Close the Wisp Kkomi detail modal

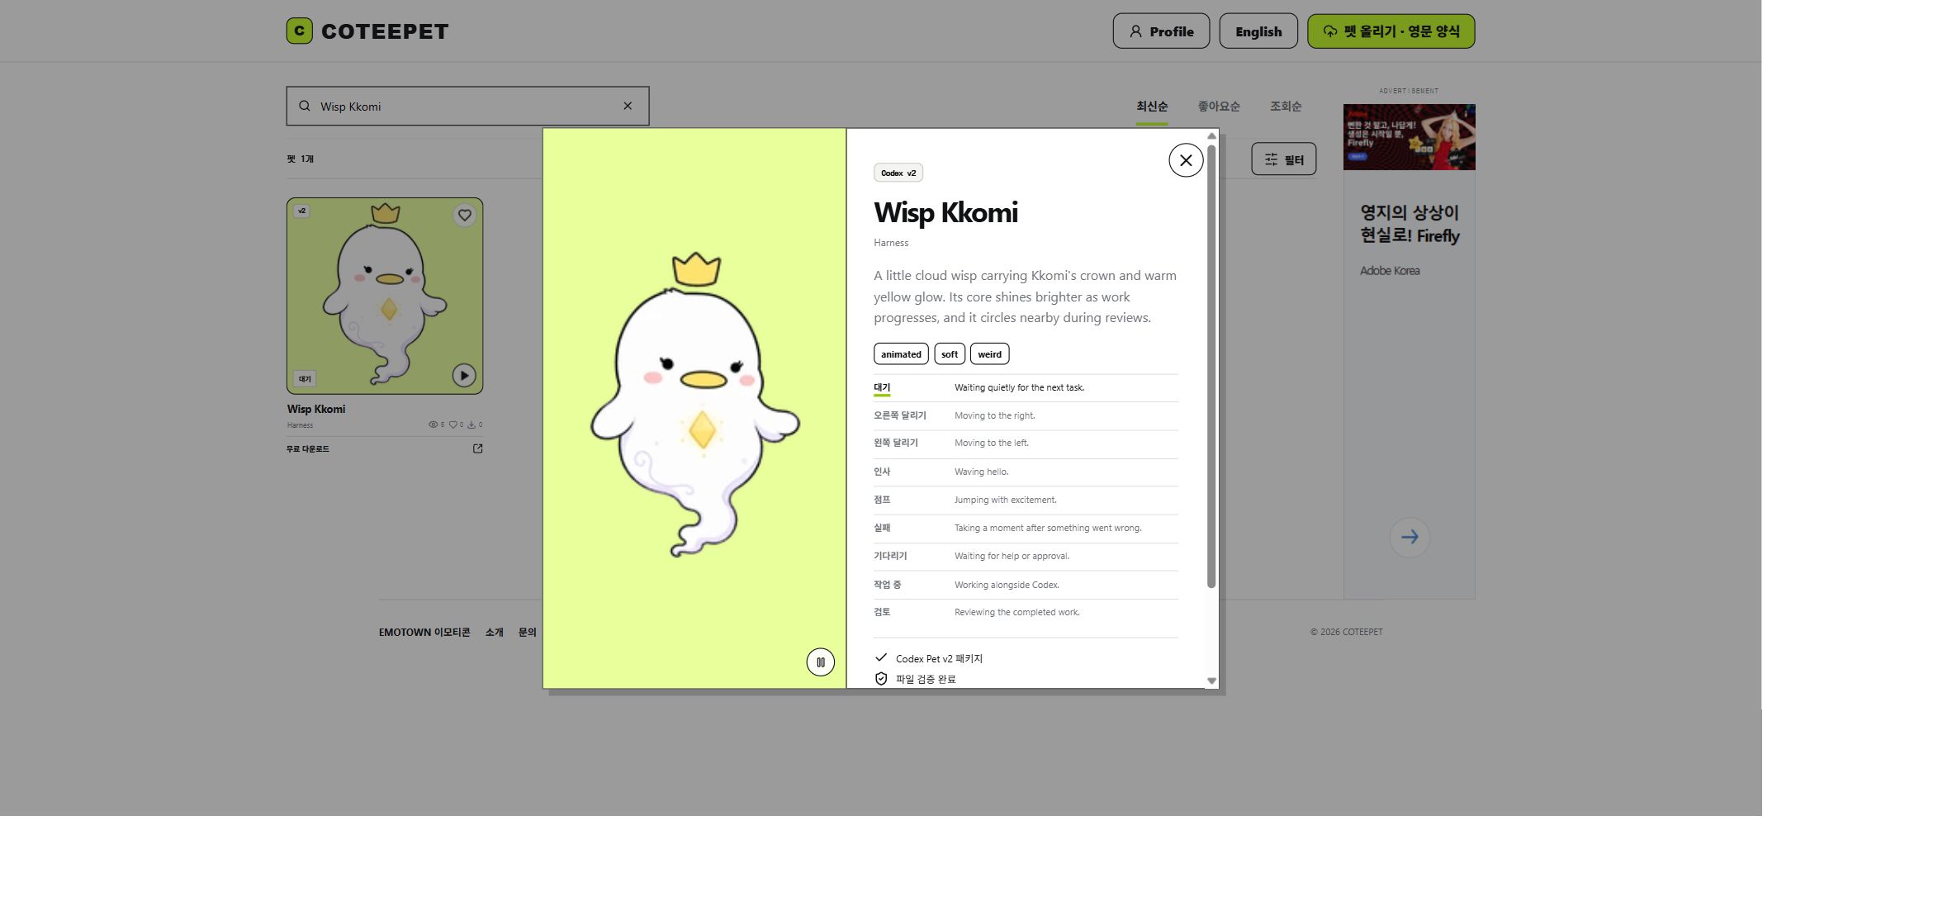pos(1186,160)
